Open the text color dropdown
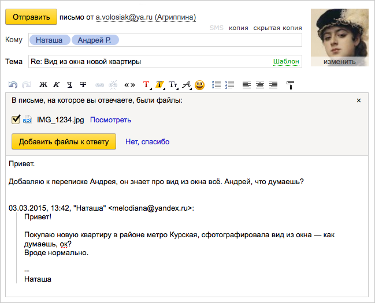The width and height of the screenshot is (375, 303). 147,85
